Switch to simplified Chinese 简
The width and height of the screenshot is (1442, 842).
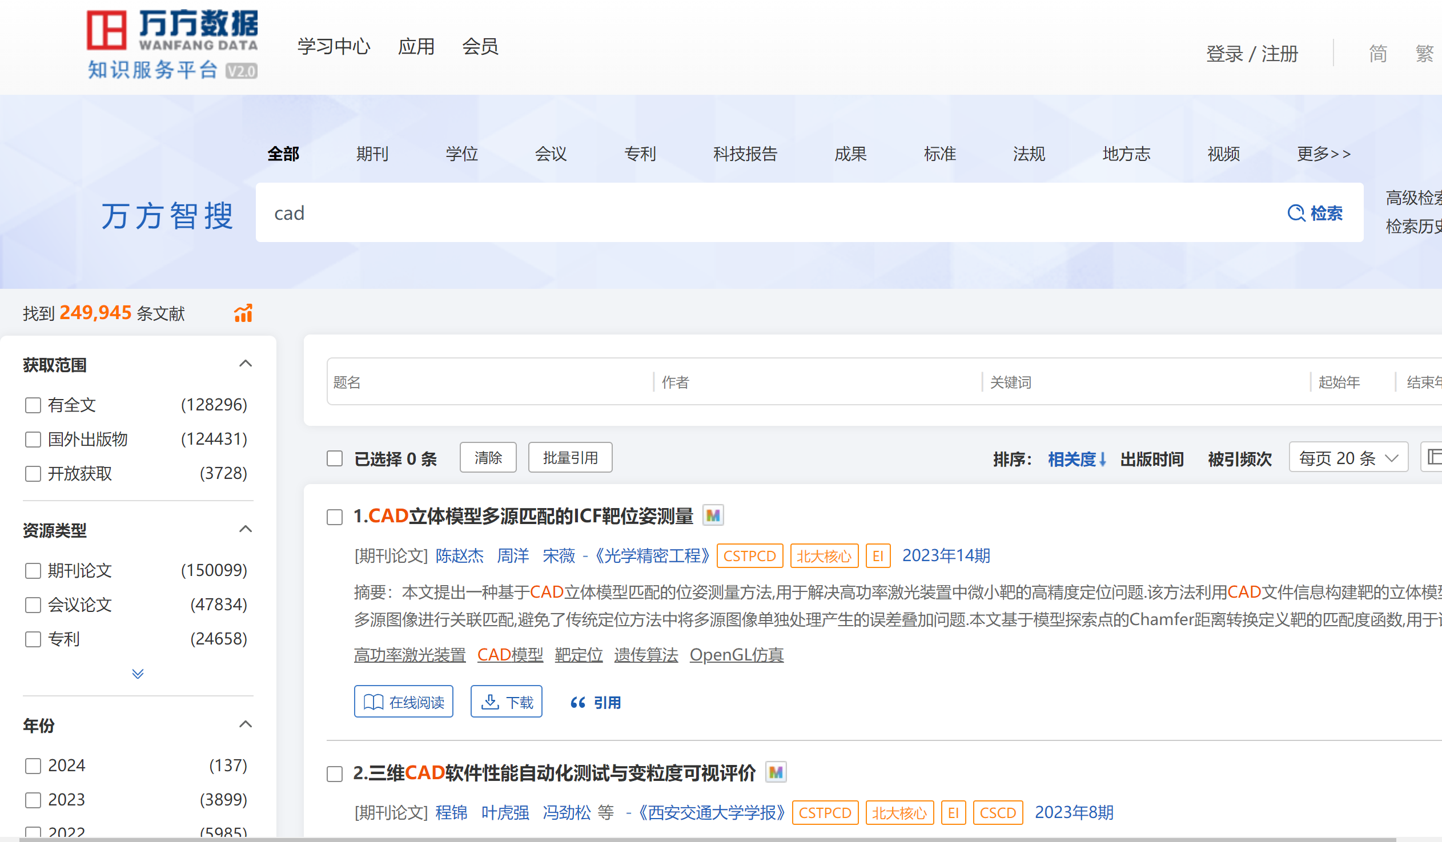[1378, 53]
